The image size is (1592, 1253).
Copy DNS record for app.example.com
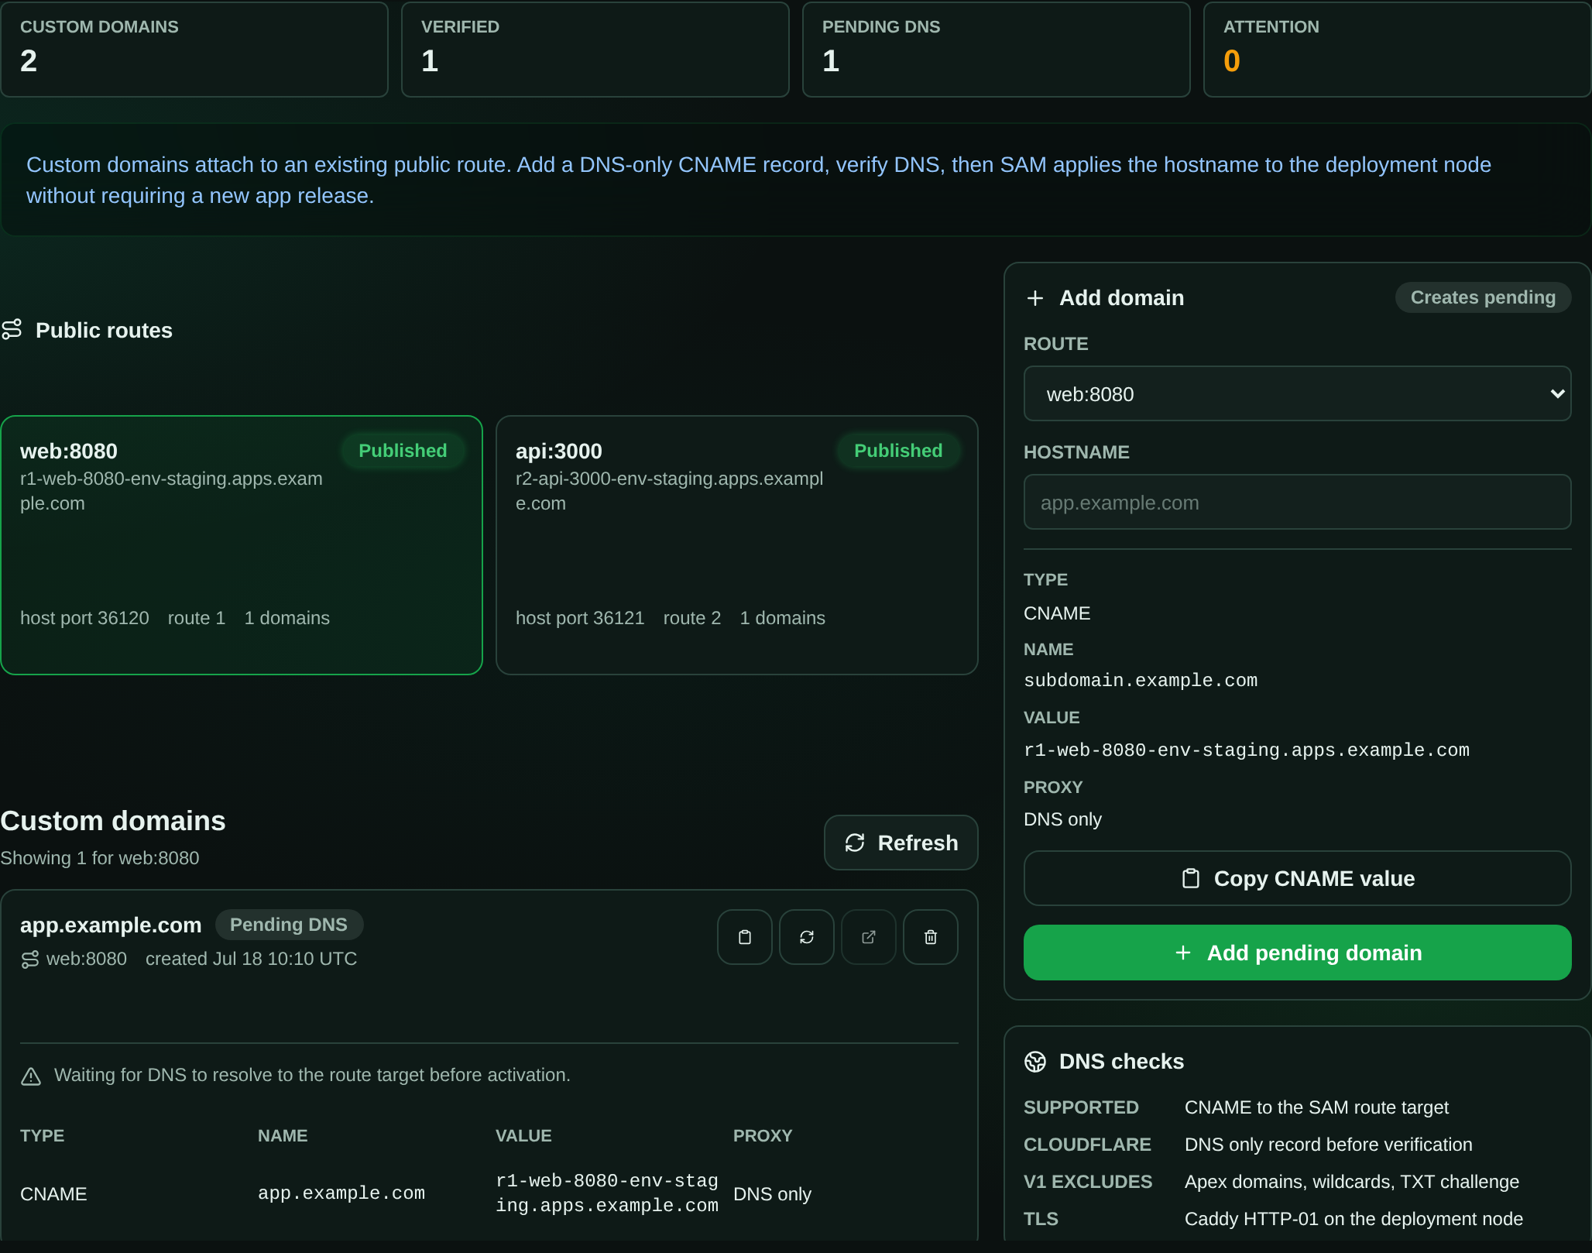(x=744, y=937)
